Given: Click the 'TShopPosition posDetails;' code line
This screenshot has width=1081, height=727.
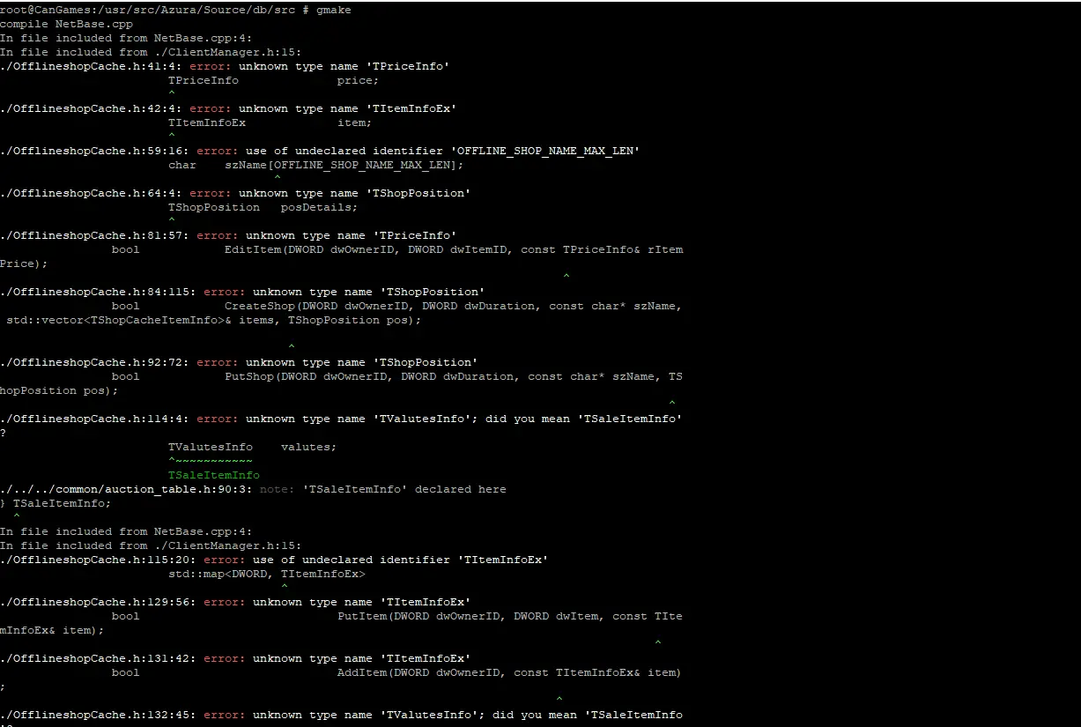Looking at the screenshot, I should point(263,207).
